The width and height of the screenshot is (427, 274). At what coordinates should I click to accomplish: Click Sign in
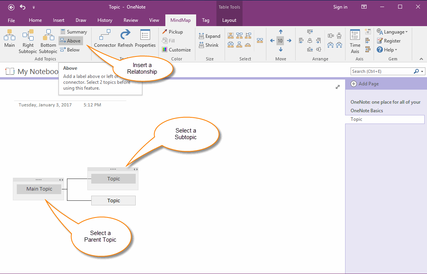click(x=340, y=7)
